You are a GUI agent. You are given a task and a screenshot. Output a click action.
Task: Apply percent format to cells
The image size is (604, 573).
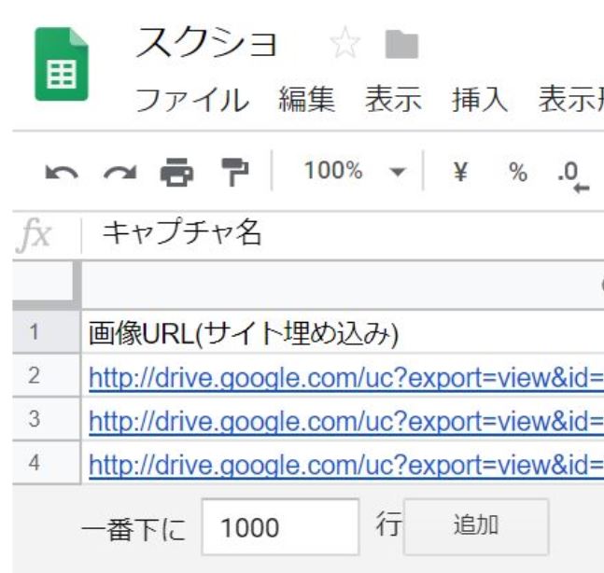(x=517, y=172)
